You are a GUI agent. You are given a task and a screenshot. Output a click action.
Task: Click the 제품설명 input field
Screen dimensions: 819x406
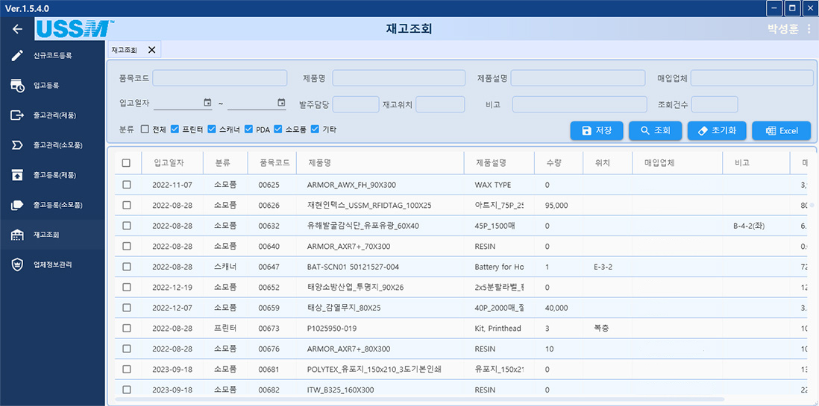click(579, 78)
